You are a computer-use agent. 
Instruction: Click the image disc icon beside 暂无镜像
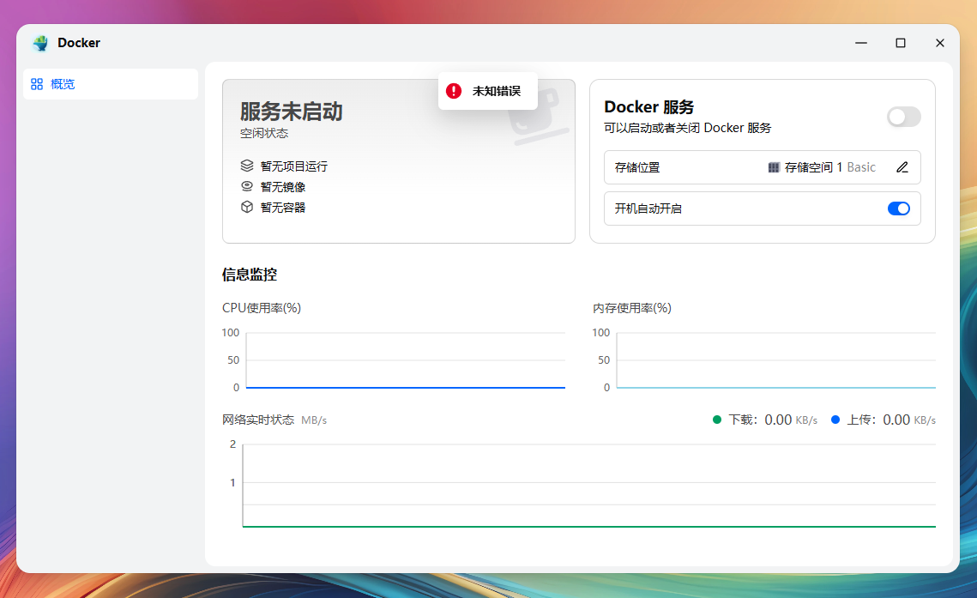tap(247, 186)
